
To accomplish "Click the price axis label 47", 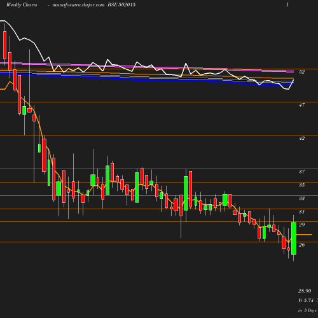I will (x=301, y=105).
